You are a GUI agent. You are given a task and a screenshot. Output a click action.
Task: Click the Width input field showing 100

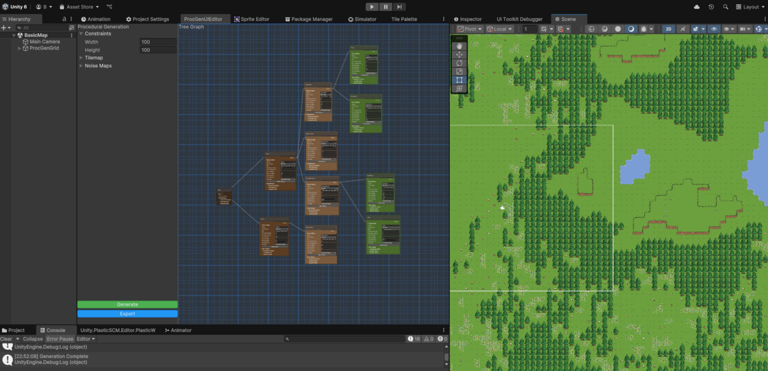(x=158, y=42)
